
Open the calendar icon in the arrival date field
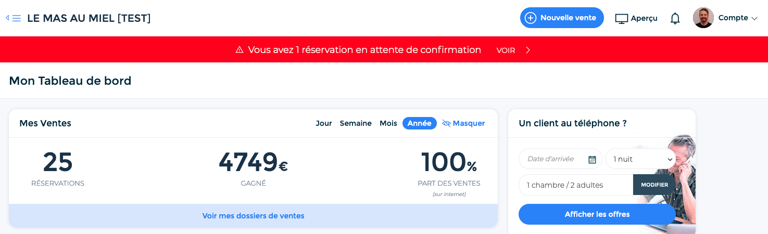tap(592, 160)
